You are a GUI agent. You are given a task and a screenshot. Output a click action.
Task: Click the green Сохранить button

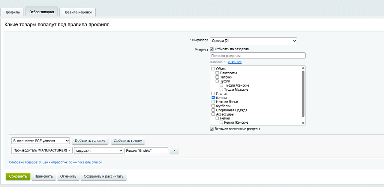18,177
